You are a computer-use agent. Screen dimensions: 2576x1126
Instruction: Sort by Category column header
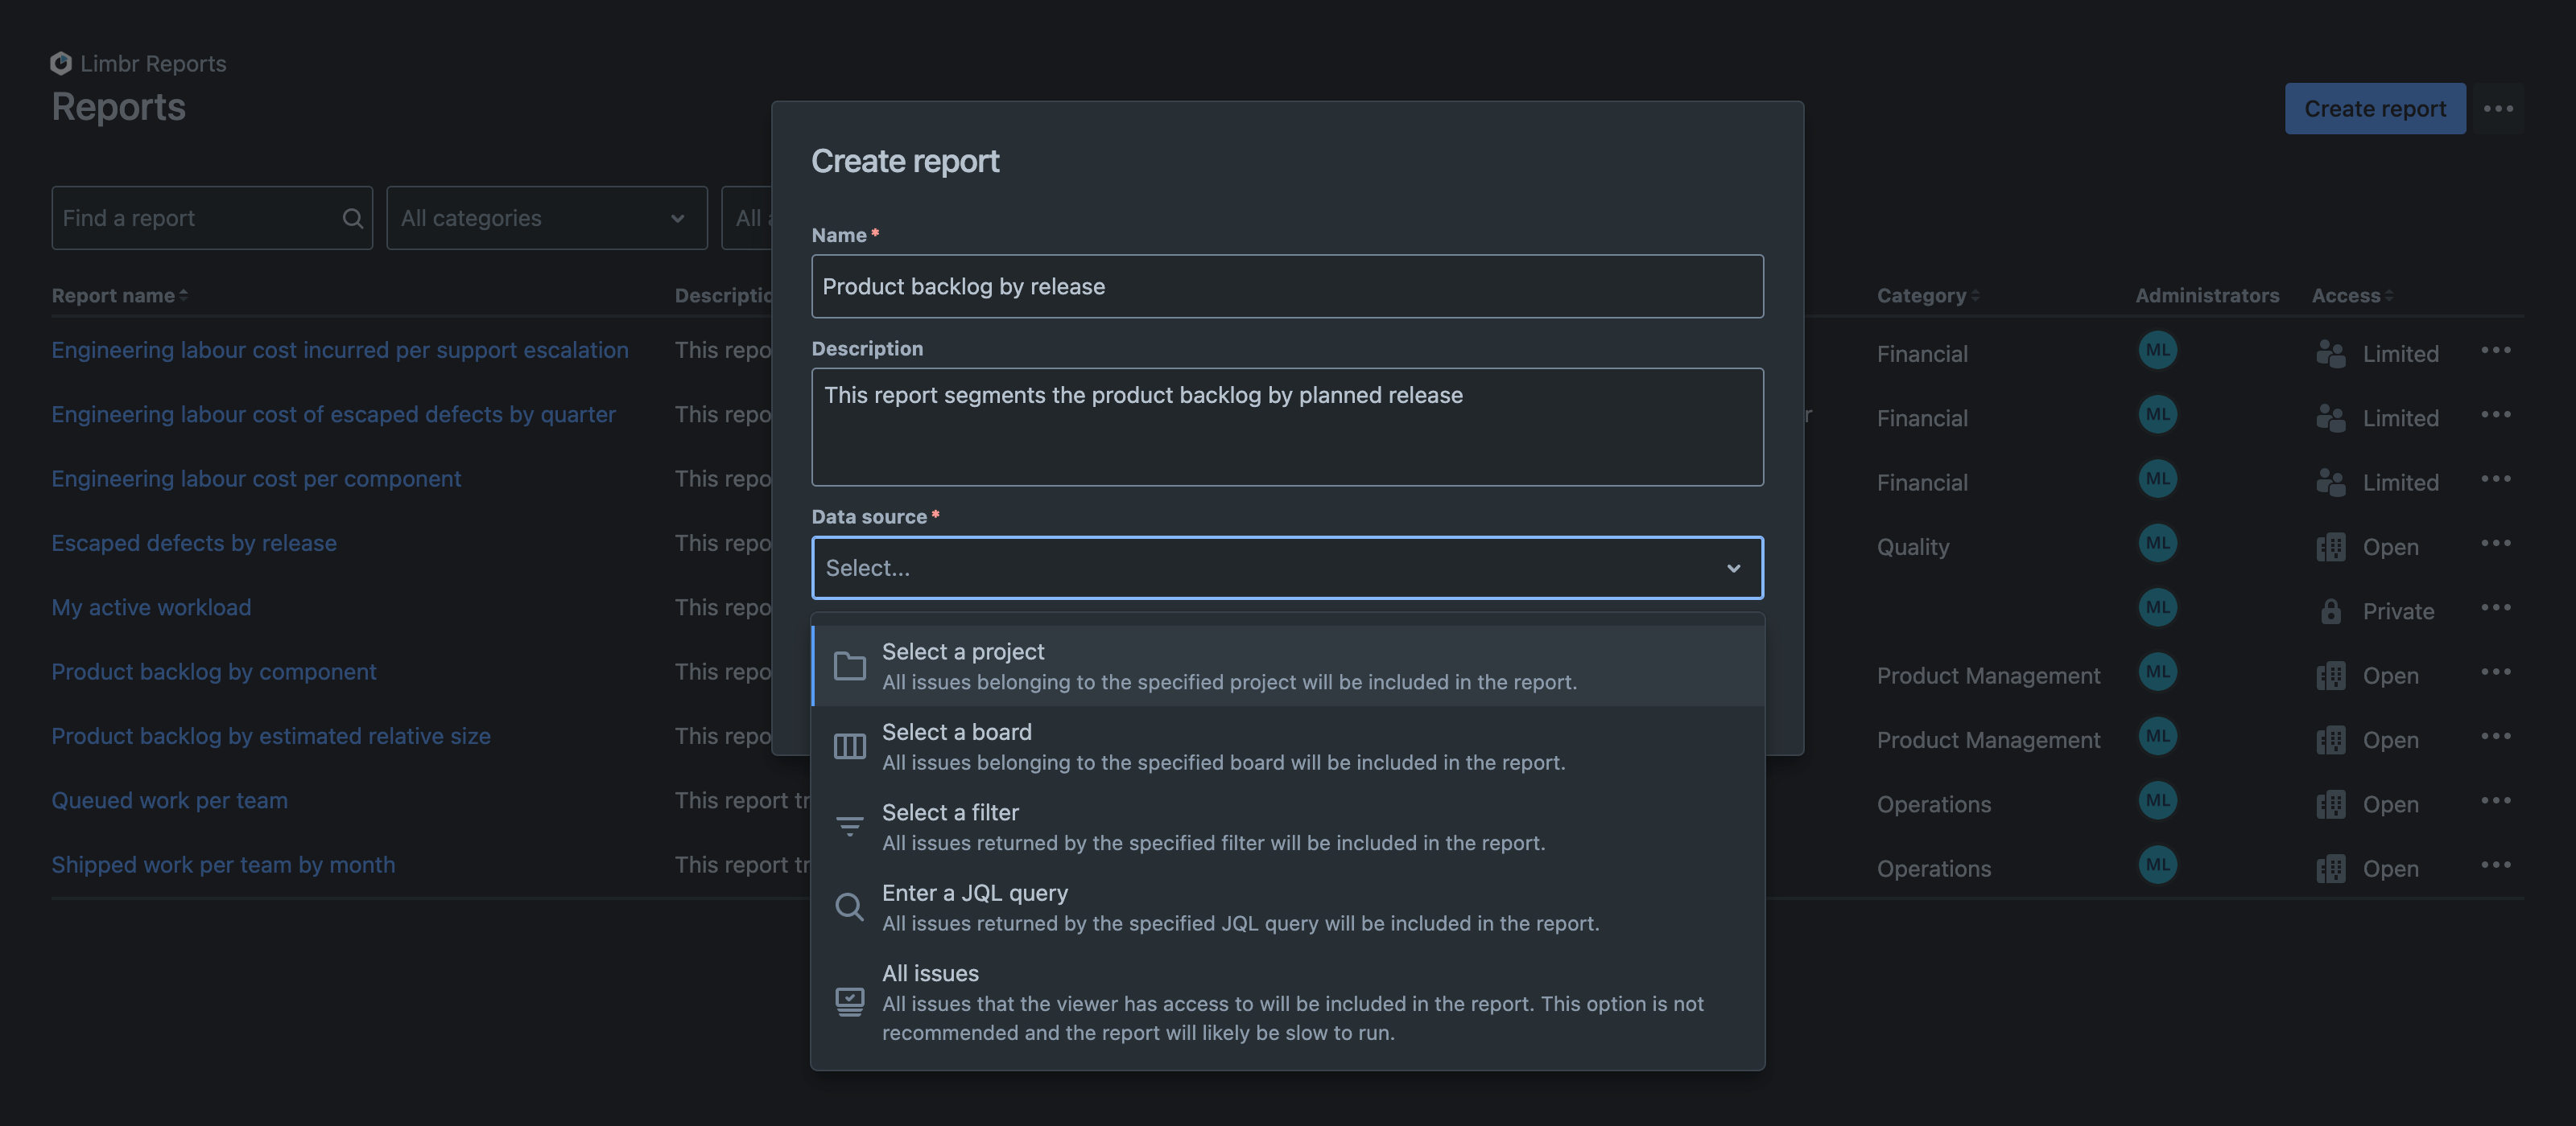1927,296
